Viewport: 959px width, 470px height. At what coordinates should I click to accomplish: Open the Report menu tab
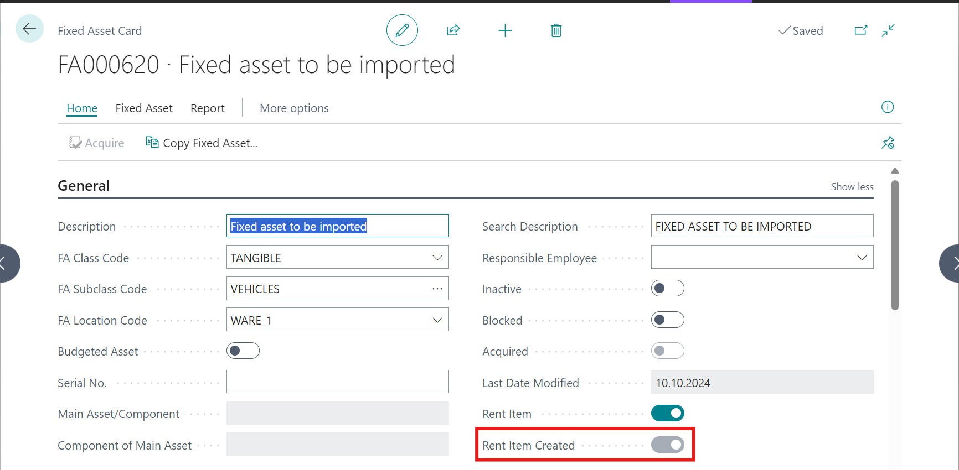click(208, 108)
